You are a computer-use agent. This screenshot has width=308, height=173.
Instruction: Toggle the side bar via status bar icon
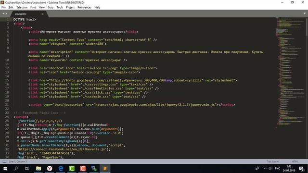(x=4, y=161)
